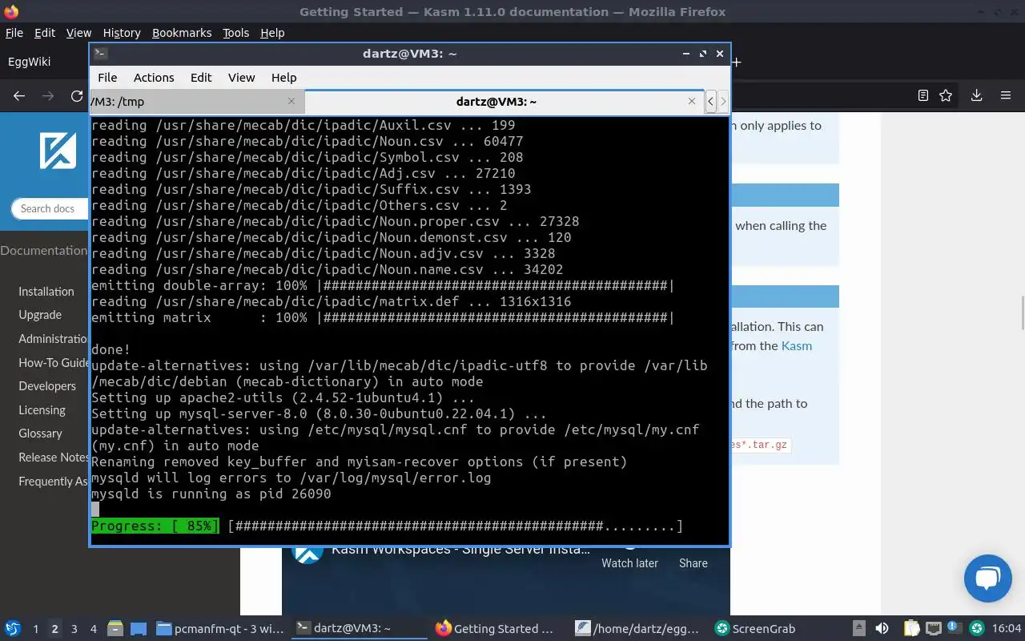The height and width of the screenshot is (641, 1025).
Task: Reload the page in Firefox
Action: coord(77,96)
